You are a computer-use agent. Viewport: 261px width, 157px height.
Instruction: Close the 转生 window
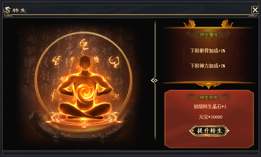[255, 10]
